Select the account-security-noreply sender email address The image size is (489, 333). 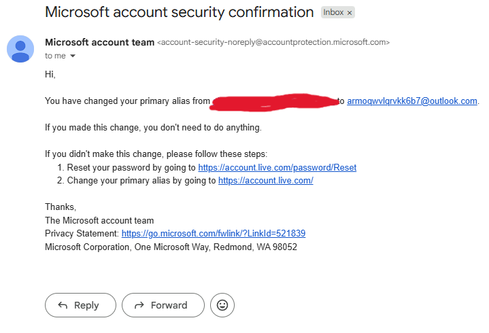tap(273, 43)
